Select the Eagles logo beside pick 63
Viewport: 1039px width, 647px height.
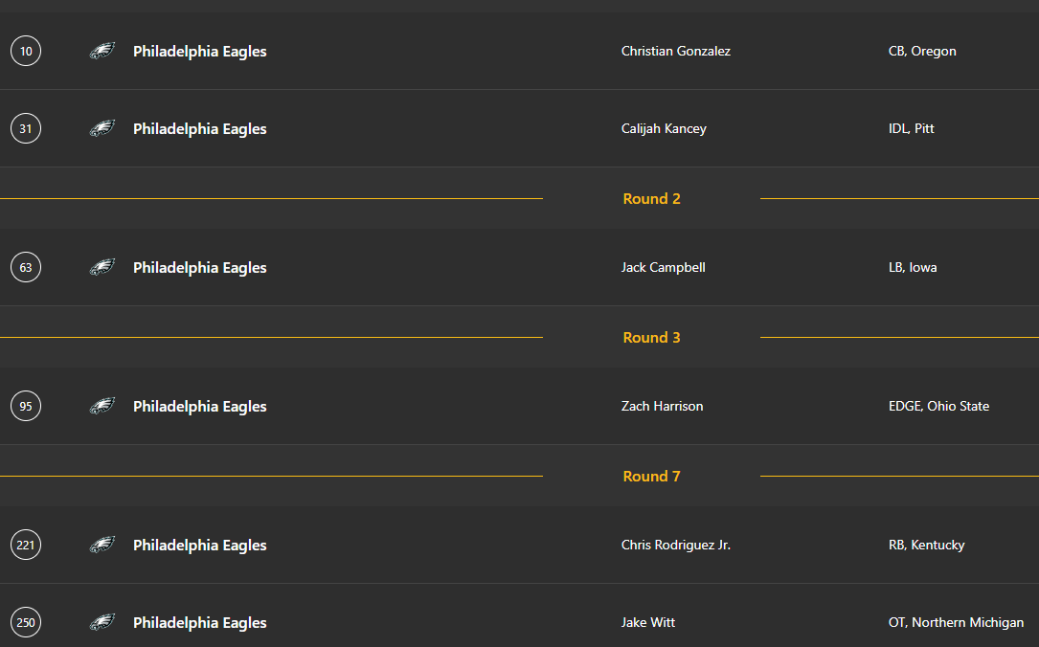click(x=102, y=267)
